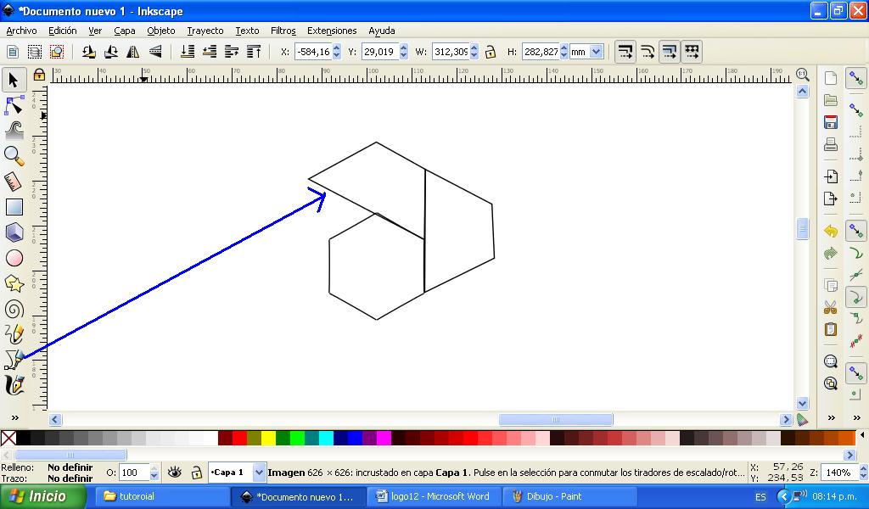Raise selection to top

(x=254, y=52)
